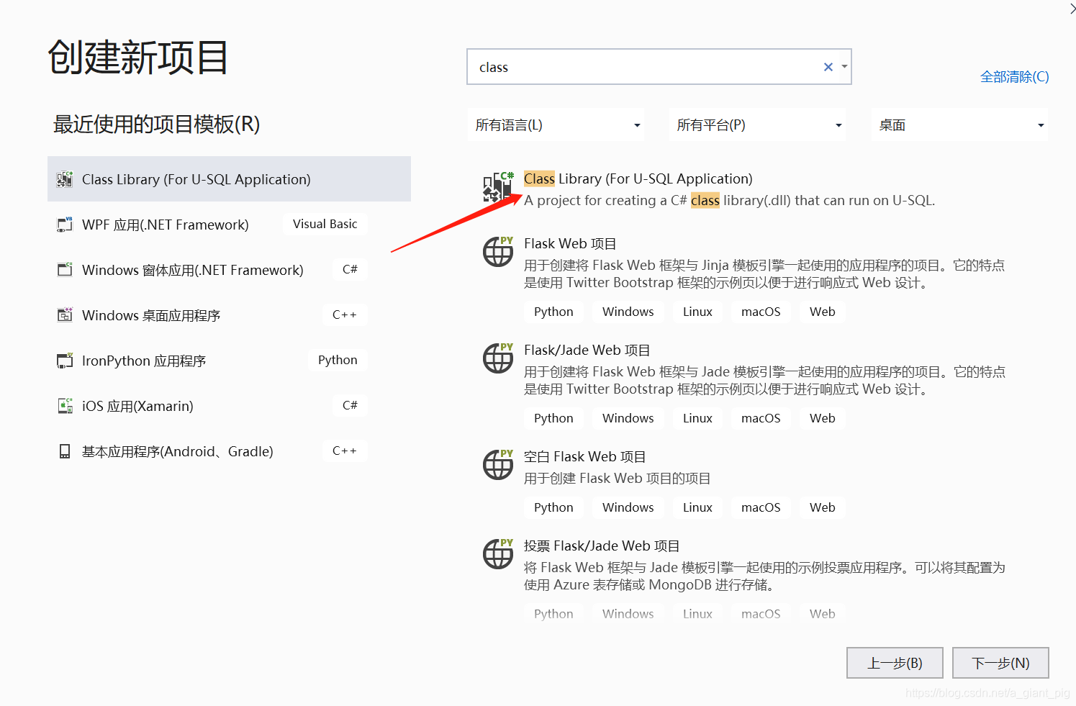Click the Windows 窗体应用 template icon
Image resolution: width=1076 pixels, height=706 pixels.
point(64,269)
